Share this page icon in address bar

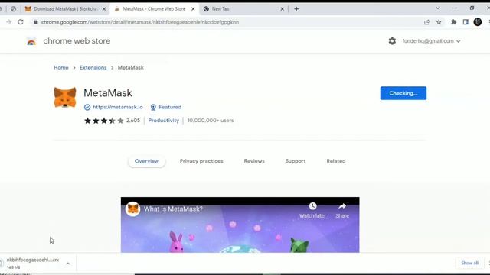pos(426,22)
